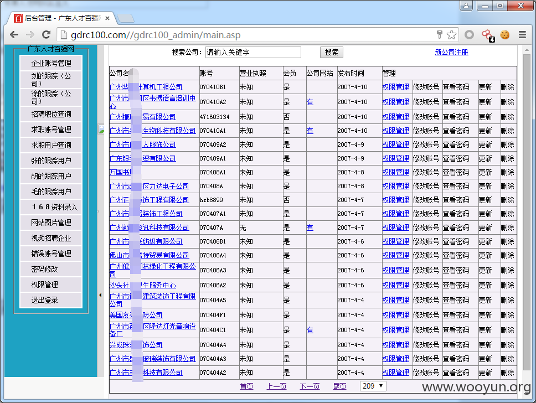This screenshot has width=536, height=403.
Task: Select the 后台管理 - 广东人才百强 tab
Action: click(62, 18)
